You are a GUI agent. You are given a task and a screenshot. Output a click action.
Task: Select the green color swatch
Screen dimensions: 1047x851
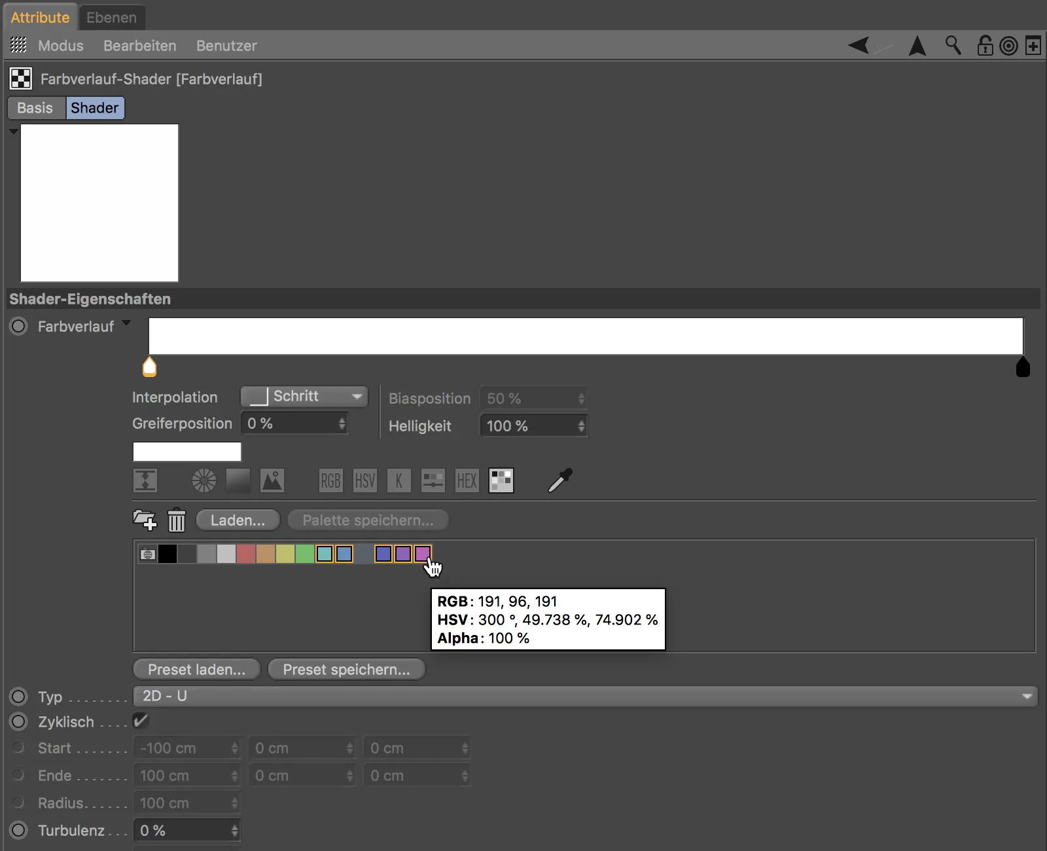pyautogui.click(x=305, y=554)
